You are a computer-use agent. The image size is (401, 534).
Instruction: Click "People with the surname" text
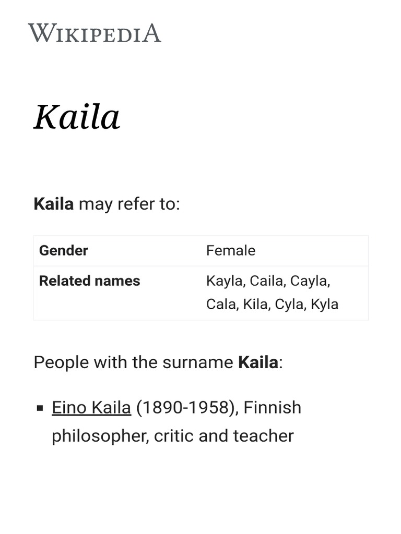pyautogui.click(x=133, y=362)
